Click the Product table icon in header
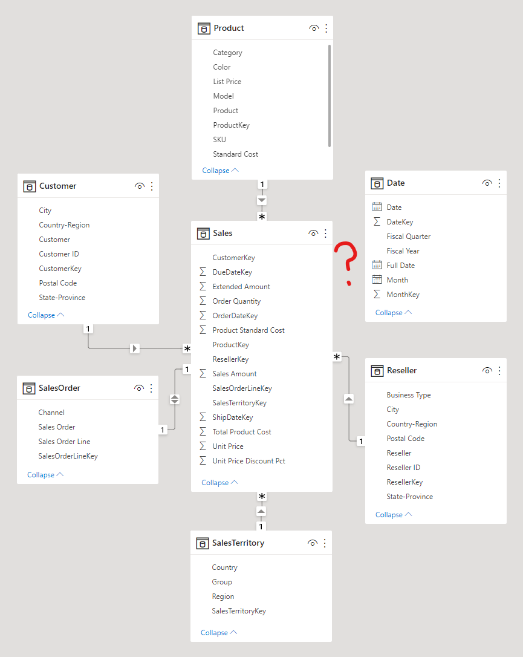523x657 pixels. coord(204,28)
